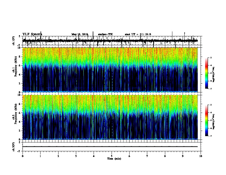226x175 pixels.
Task: Click time axis tick label '0'
Action: [x=23, y=156]
